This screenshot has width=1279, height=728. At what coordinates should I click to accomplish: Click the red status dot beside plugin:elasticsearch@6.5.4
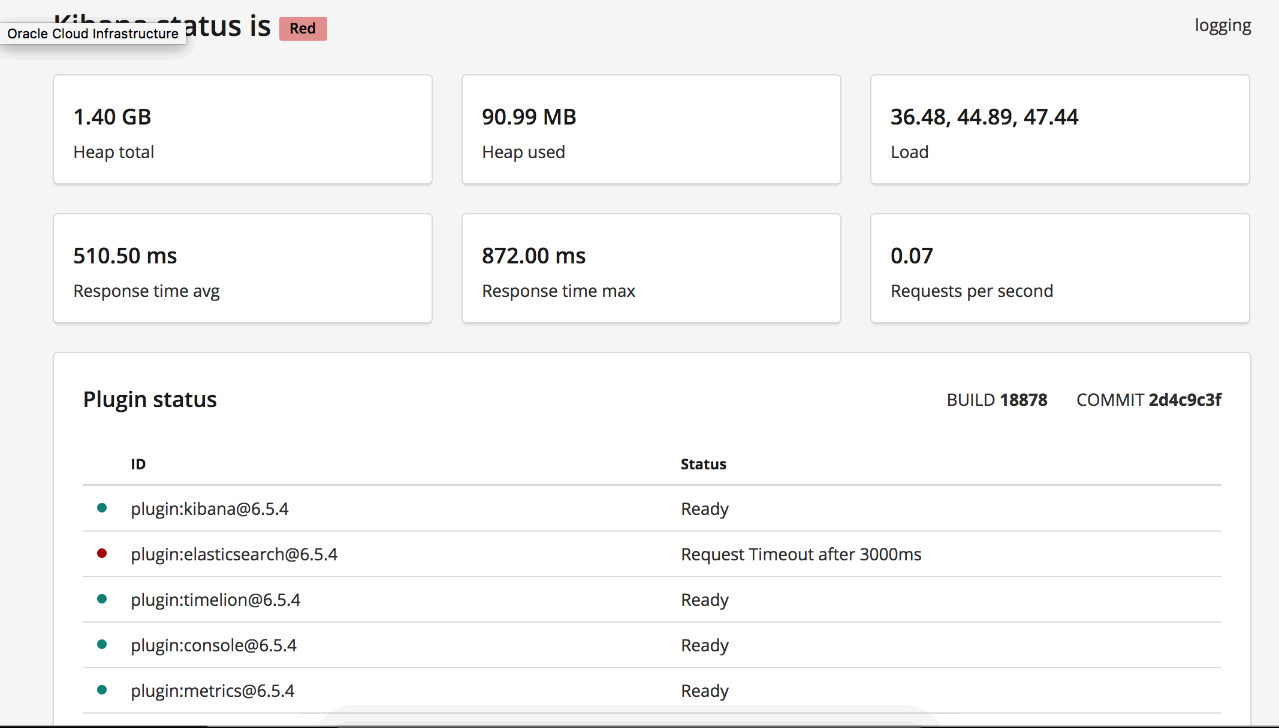[x=103, y=553]
